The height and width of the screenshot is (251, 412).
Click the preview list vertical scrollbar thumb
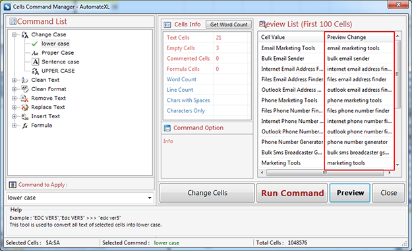pos(397,74)
